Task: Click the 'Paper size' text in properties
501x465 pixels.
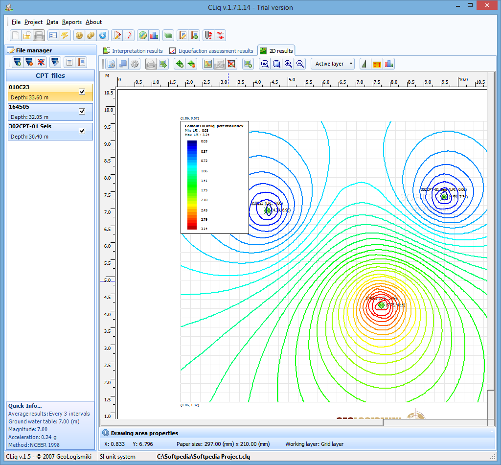Action: pos(223,444)
